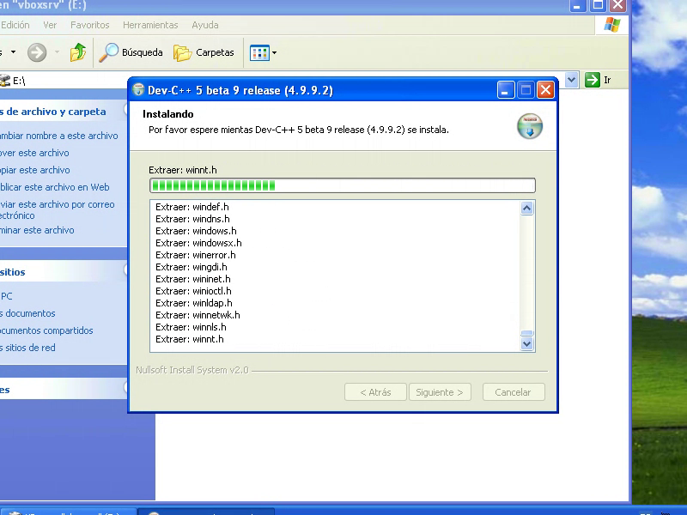Open Mis documentos link in sidebar
The width and height of the screenshot is (687, 515).
pyautogui.click(x=27, y=313)
